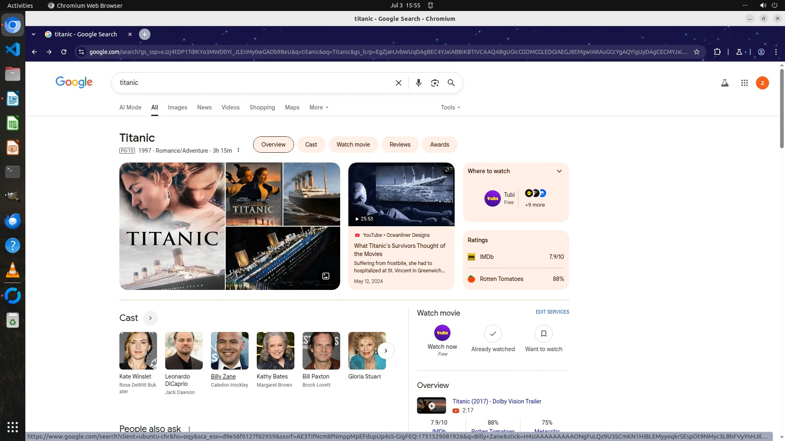The width and height of the screenshot is (785, 441).
Task: Bookmark this page with star icon
Action: 697,52
